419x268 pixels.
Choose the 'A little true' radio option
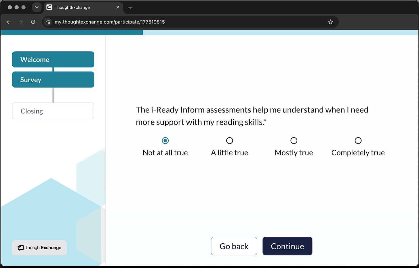coord(229,141)
